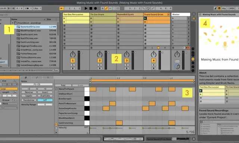This screenshot has width=239, height=143.
Task: Stop playback with the Stop button
Action: [x=91, y=8]
